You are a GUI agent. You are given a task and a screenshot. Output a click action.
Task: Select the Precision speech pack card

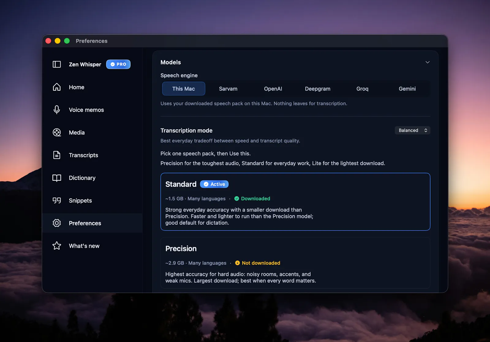tap(295, 263)
